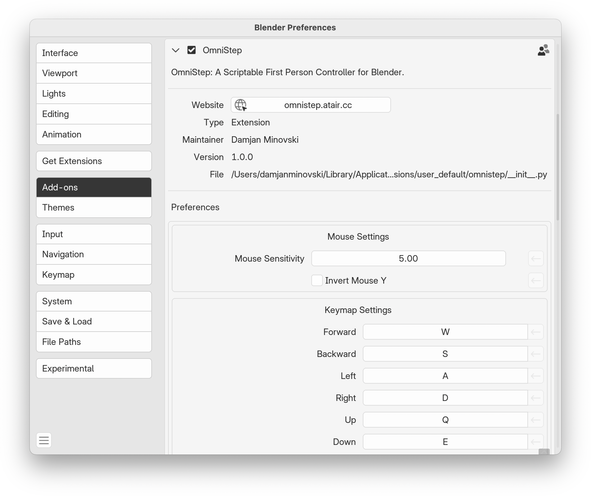Reset Forward key arrow icon

pos(536,332)
